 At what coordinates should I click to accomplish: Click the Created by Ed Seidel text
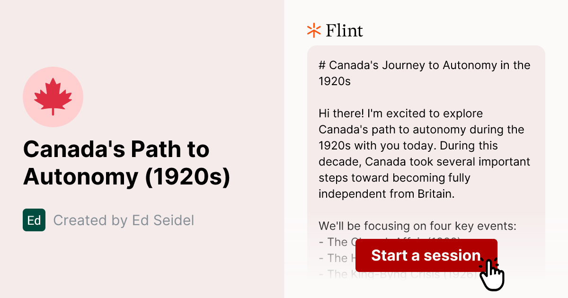click(124, 220)
